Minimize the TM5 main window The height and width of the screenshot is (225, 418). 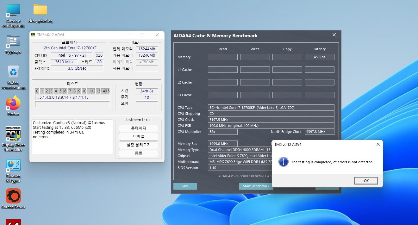click(128, 35)
